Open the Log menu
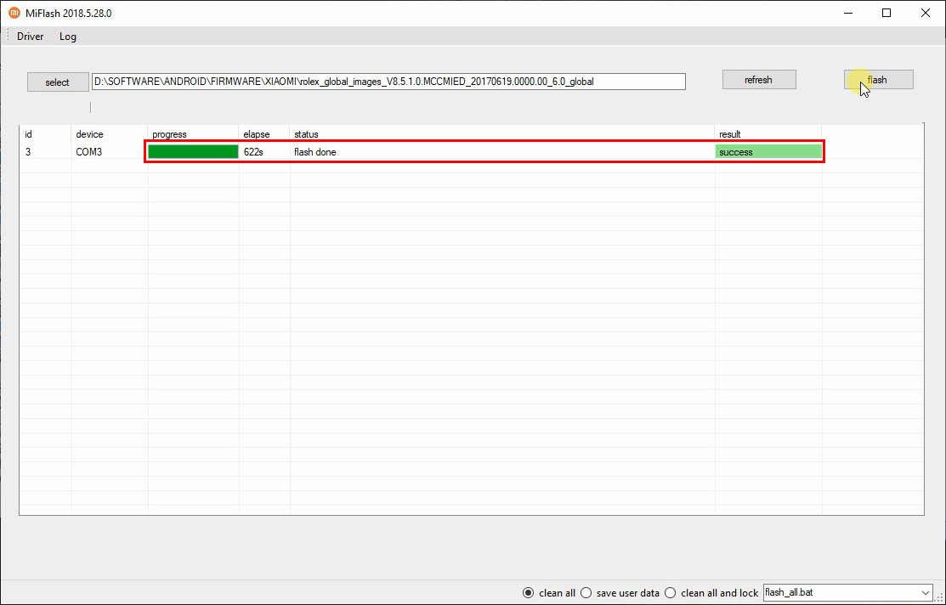Screen dimensions: 946x605 (x=68, y=37)
